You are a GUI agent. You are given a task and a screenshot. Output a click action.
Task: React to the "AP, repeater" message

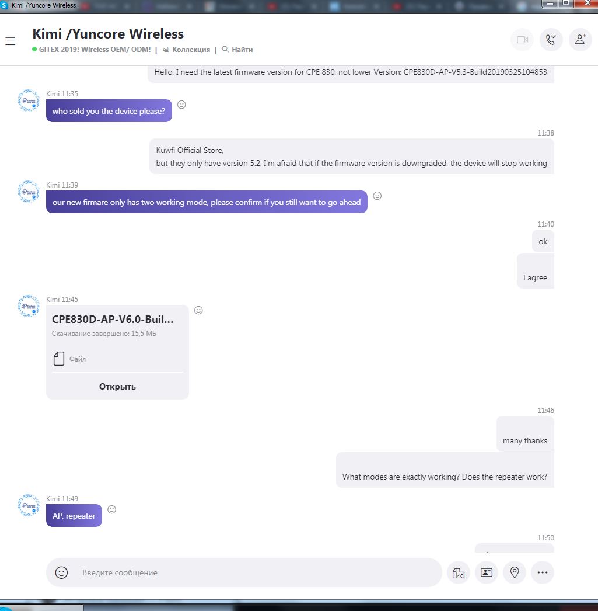111,509
